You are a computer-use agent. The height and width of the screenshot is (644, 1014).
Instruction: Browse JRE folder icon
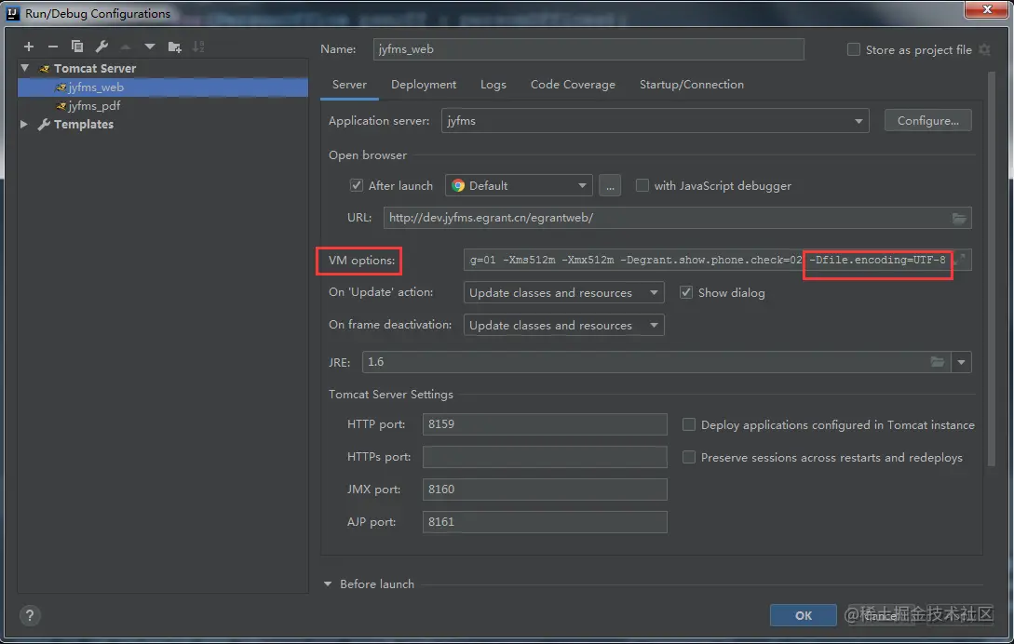click(937, 362)
